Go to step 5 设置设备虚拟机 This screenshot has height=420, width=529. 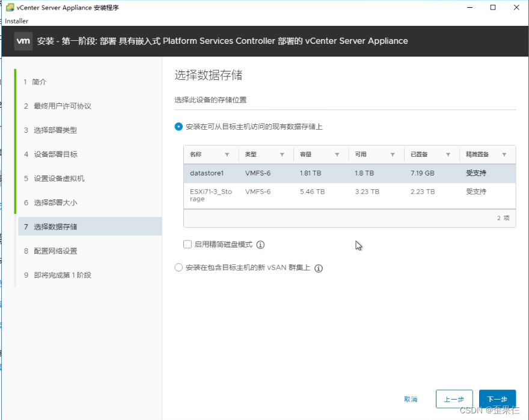tap(54, 178)
